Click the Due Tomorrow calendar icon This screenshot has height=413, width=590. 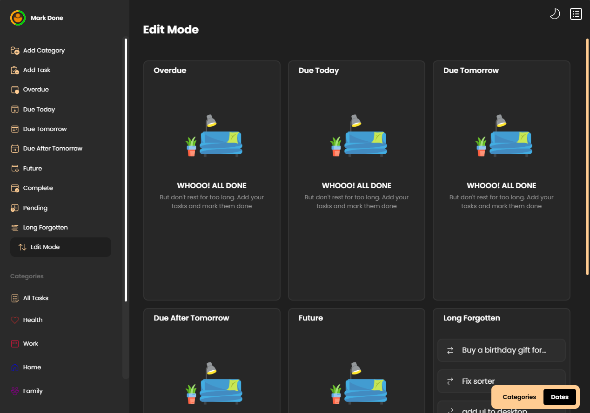tap(15, 129)
